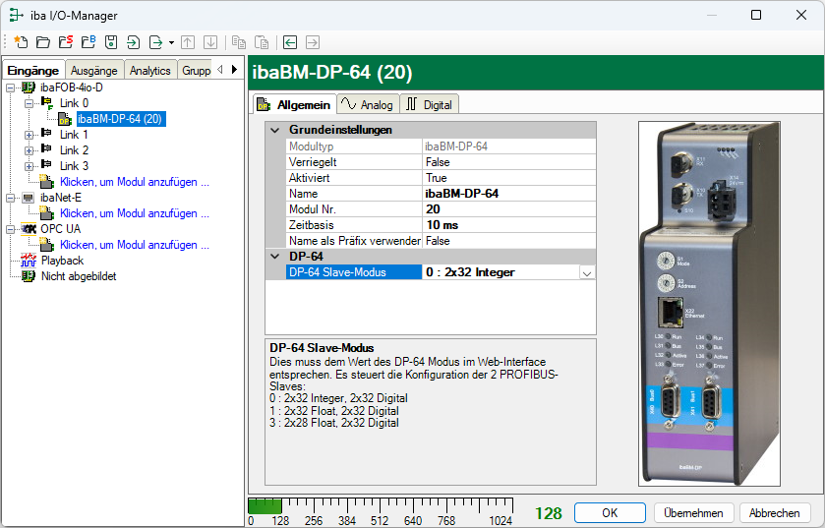Click the open folder toolbar icon
Screen dimensions: 825x528
pyautogui.click(x=42, y=42)
